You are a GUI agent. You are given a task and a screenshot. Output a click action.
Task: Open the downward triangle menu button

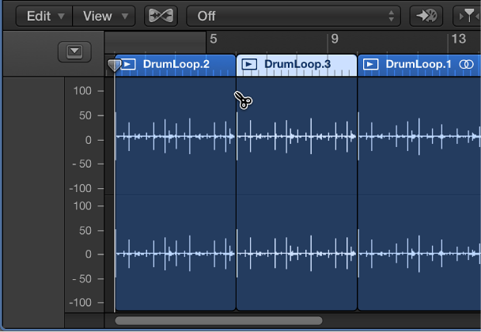click(x=74, y=51)
